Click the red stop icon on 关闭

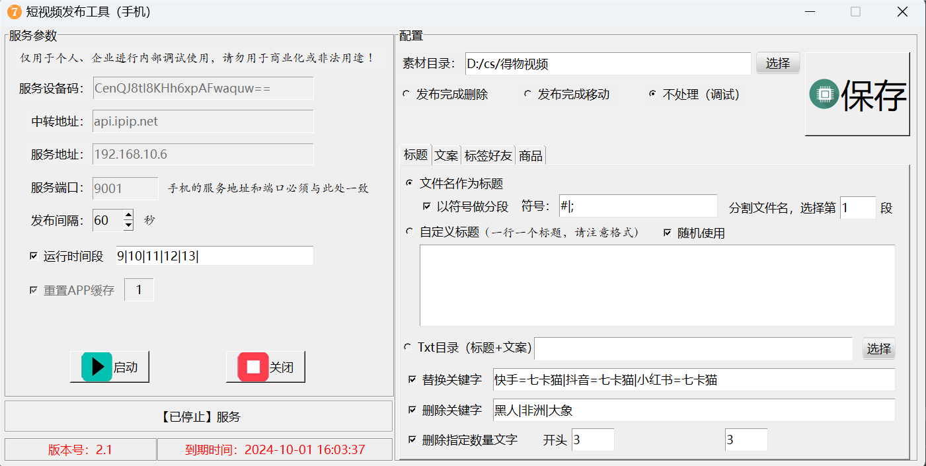253,367
